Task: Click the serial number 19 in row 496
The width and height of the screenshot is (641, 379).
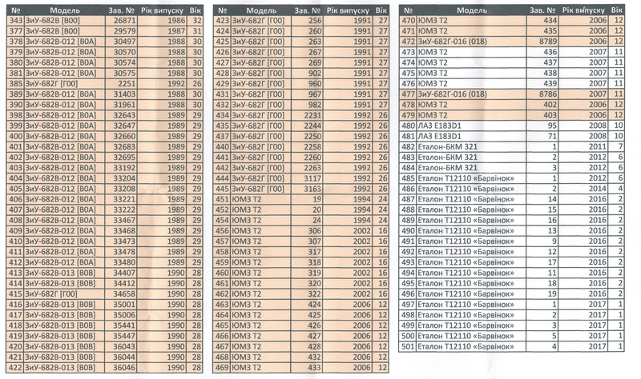Action: click(543, 294)
